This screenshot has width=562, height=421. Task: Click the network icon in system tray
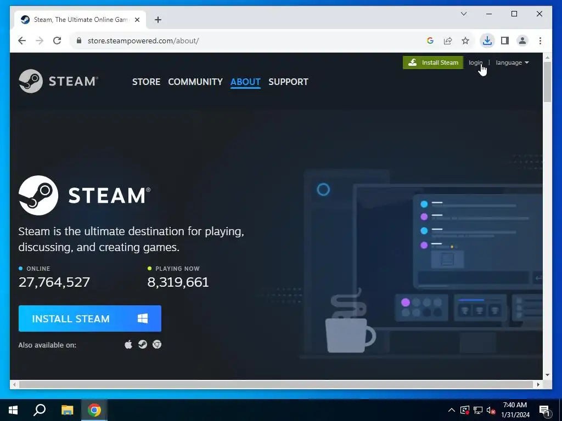point(478,410)
